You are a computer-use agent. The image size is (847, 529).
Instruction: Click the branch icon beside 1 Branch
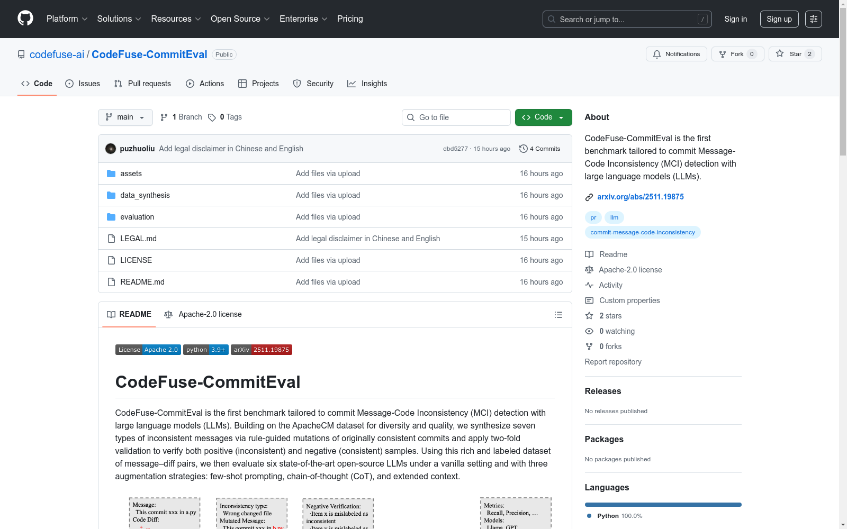coord(164,117)
